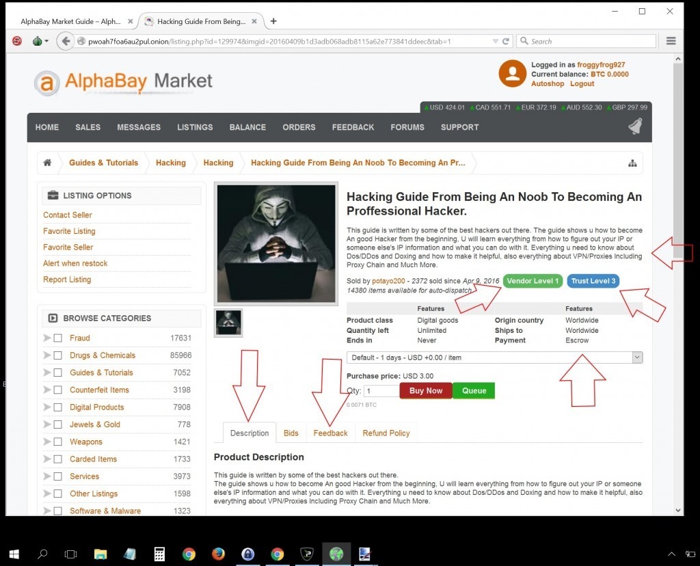Show hidden system tray icons
The image size is (700, 566).
pyautogui.click(x=671, y=554)
